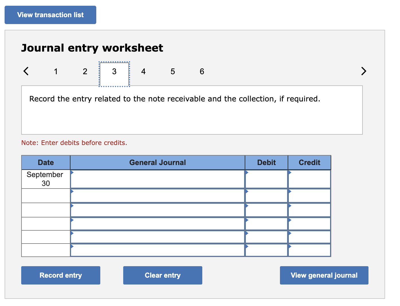Click the blue triangle in first Credit cell
400x306 pixels.
pos(289,173)
